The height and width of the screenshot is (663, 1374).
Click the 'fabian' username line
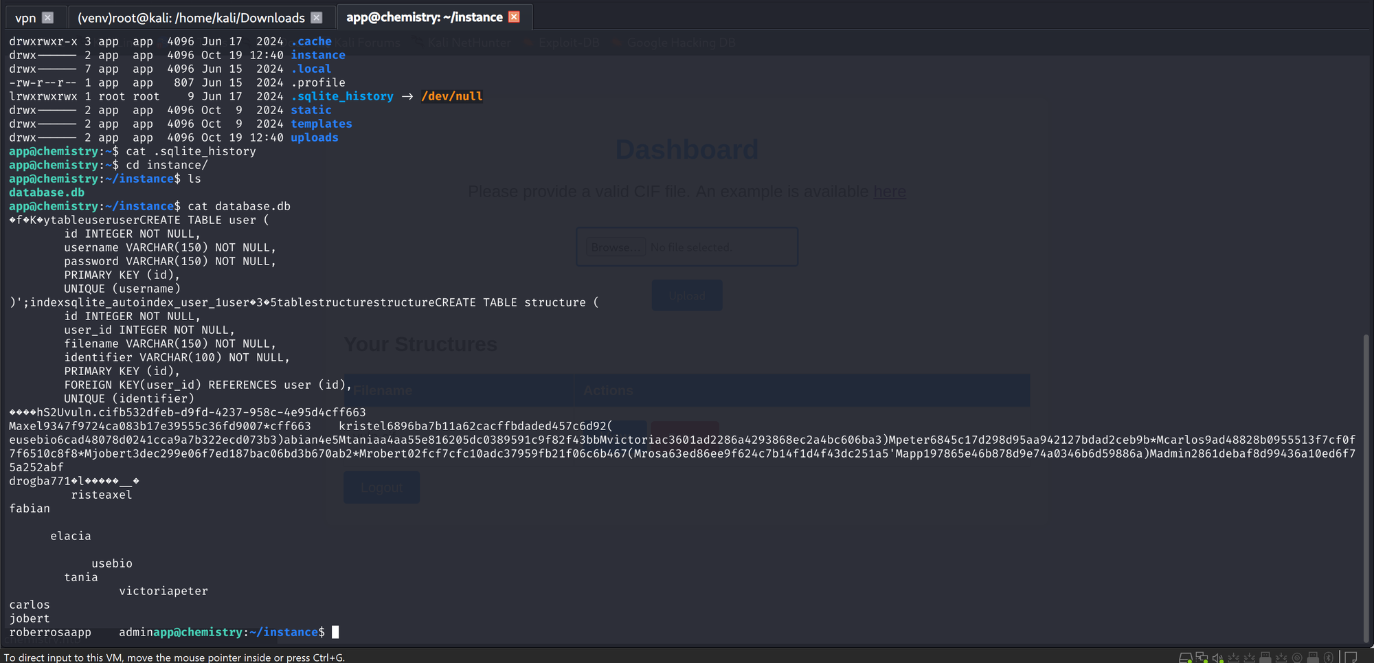[x=30, y=508]
